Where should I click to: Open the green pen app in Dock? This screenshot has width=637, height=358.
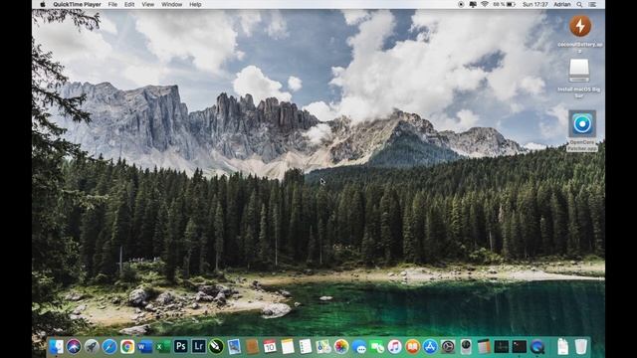(216, 346)
